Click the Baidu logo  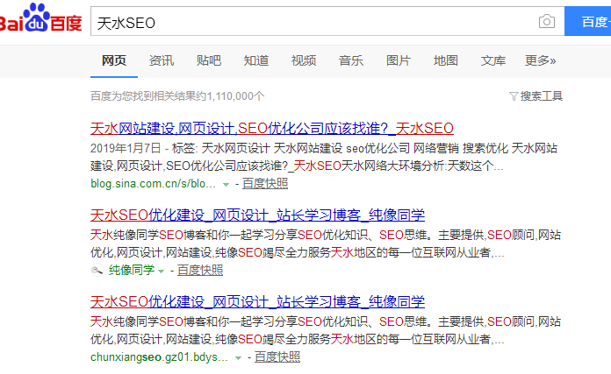[x=41, y=18]
